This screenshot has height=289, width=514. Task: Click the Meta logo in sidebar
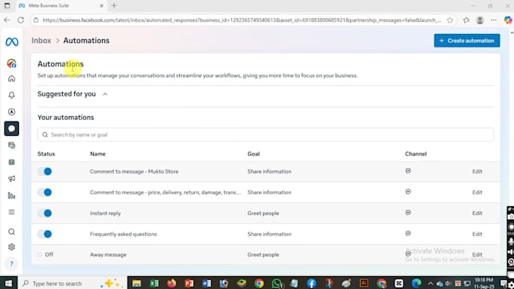pyautogui.click(x=12, y=42)
